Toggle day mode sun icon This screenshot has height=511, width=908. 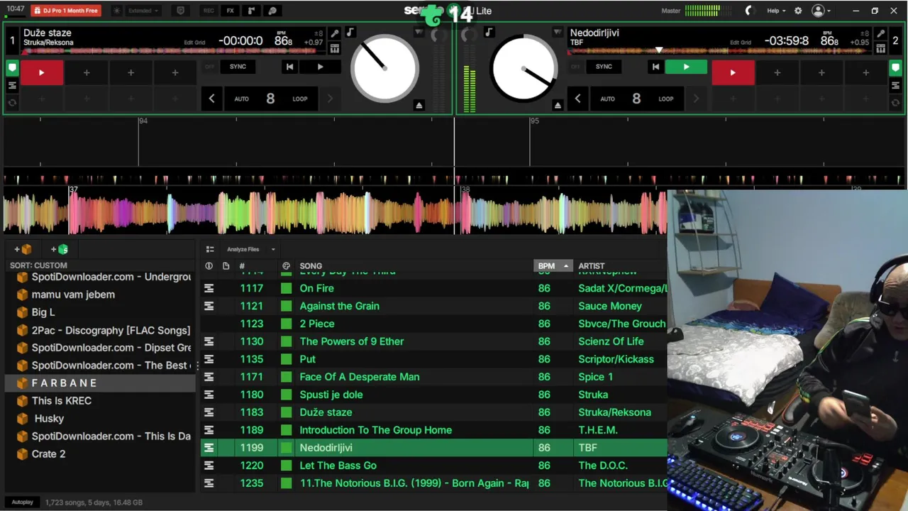coord(117,11)
